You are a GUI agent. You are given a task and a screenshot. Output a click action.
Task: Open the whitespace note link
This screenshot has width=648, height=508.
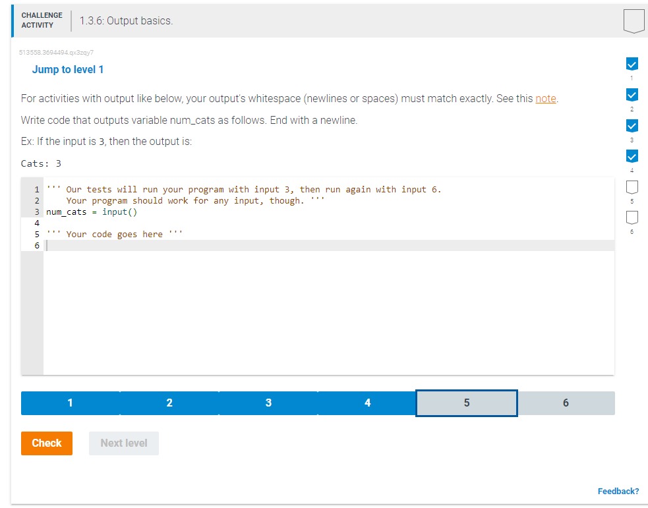pyautogui.click(x=545, y=98)
